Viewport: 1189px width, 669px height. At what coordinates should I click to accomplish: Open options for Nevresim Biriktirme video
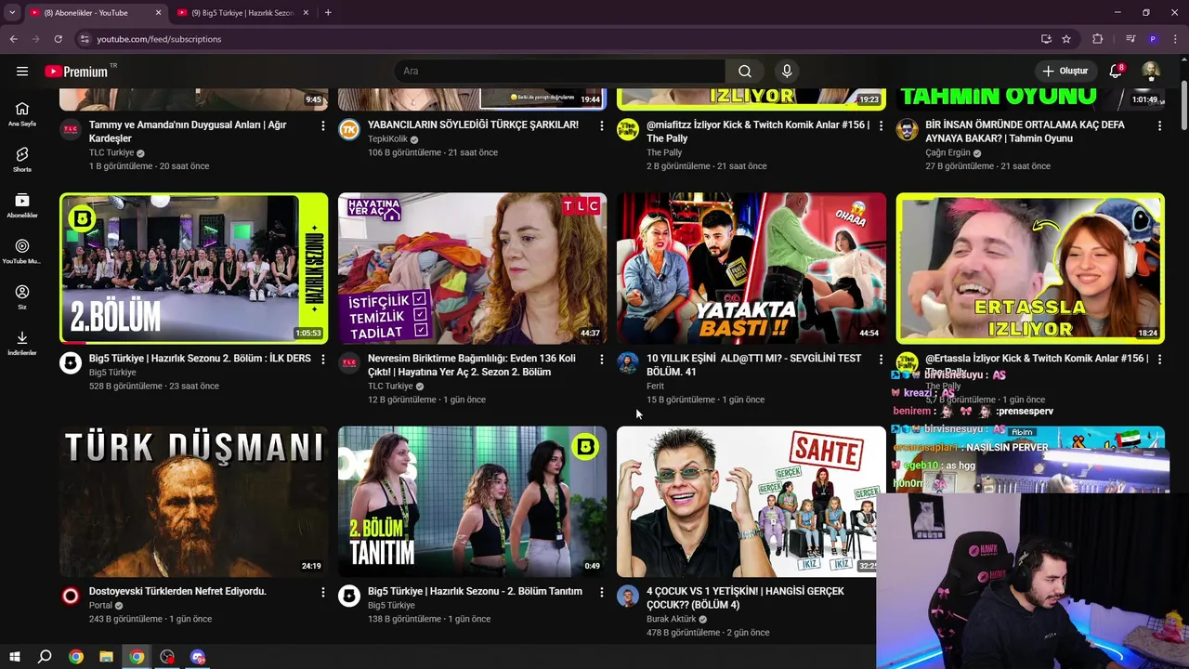click(602, 359)
